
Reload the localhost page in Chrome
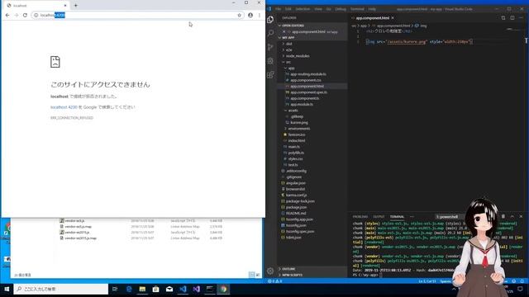coord(25,15)
